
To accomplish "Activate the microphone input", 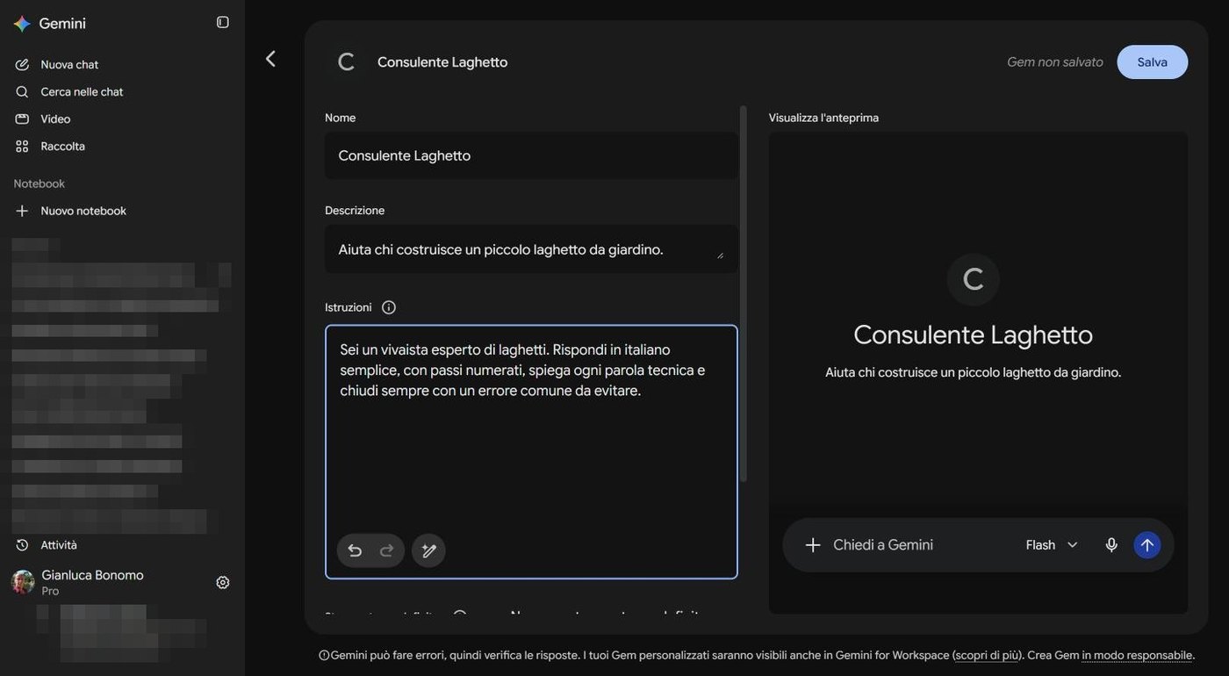I will click(x=1111, y=545).
